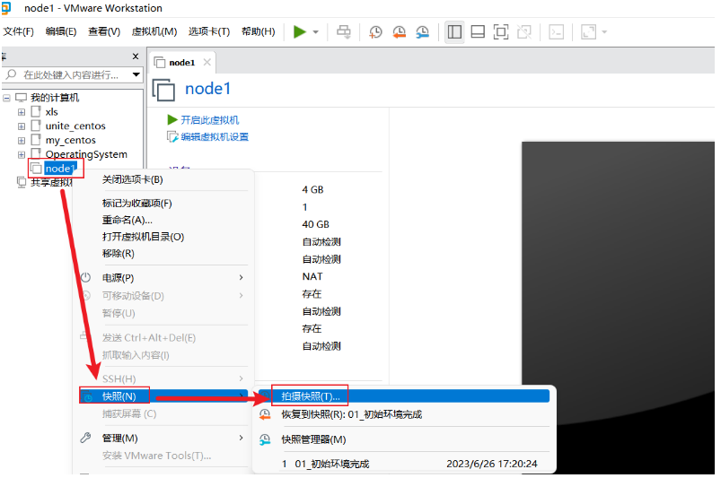The image size is (721, 478).
Task: Expand the my_centos tree node
Action: coord(22,141)
